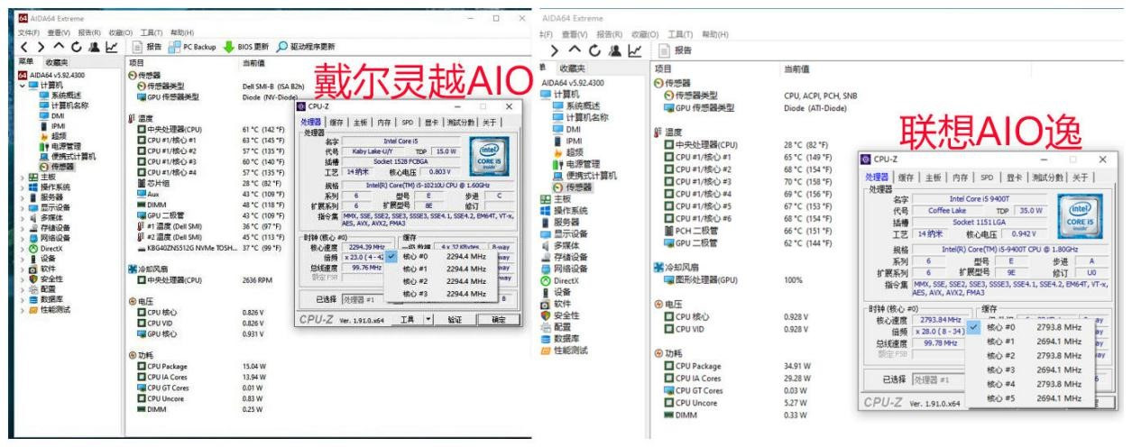The height and width of the screenshot is (447, 1132).
Task: Click AIDA64 v5.92.4300 root in left tree
Action: (51, 74)
